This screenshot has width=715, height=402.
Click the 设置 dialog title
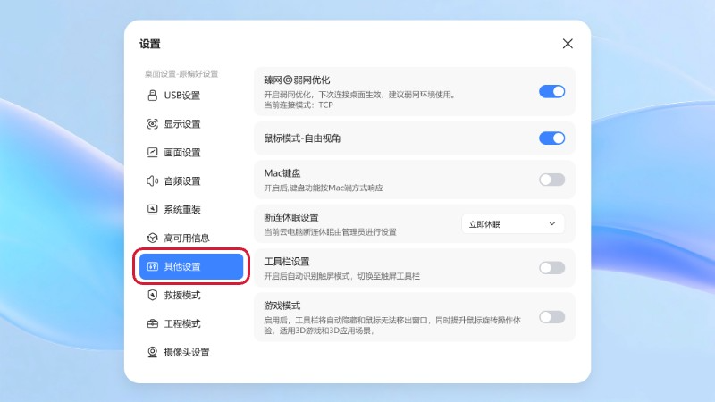coord(149,44)
